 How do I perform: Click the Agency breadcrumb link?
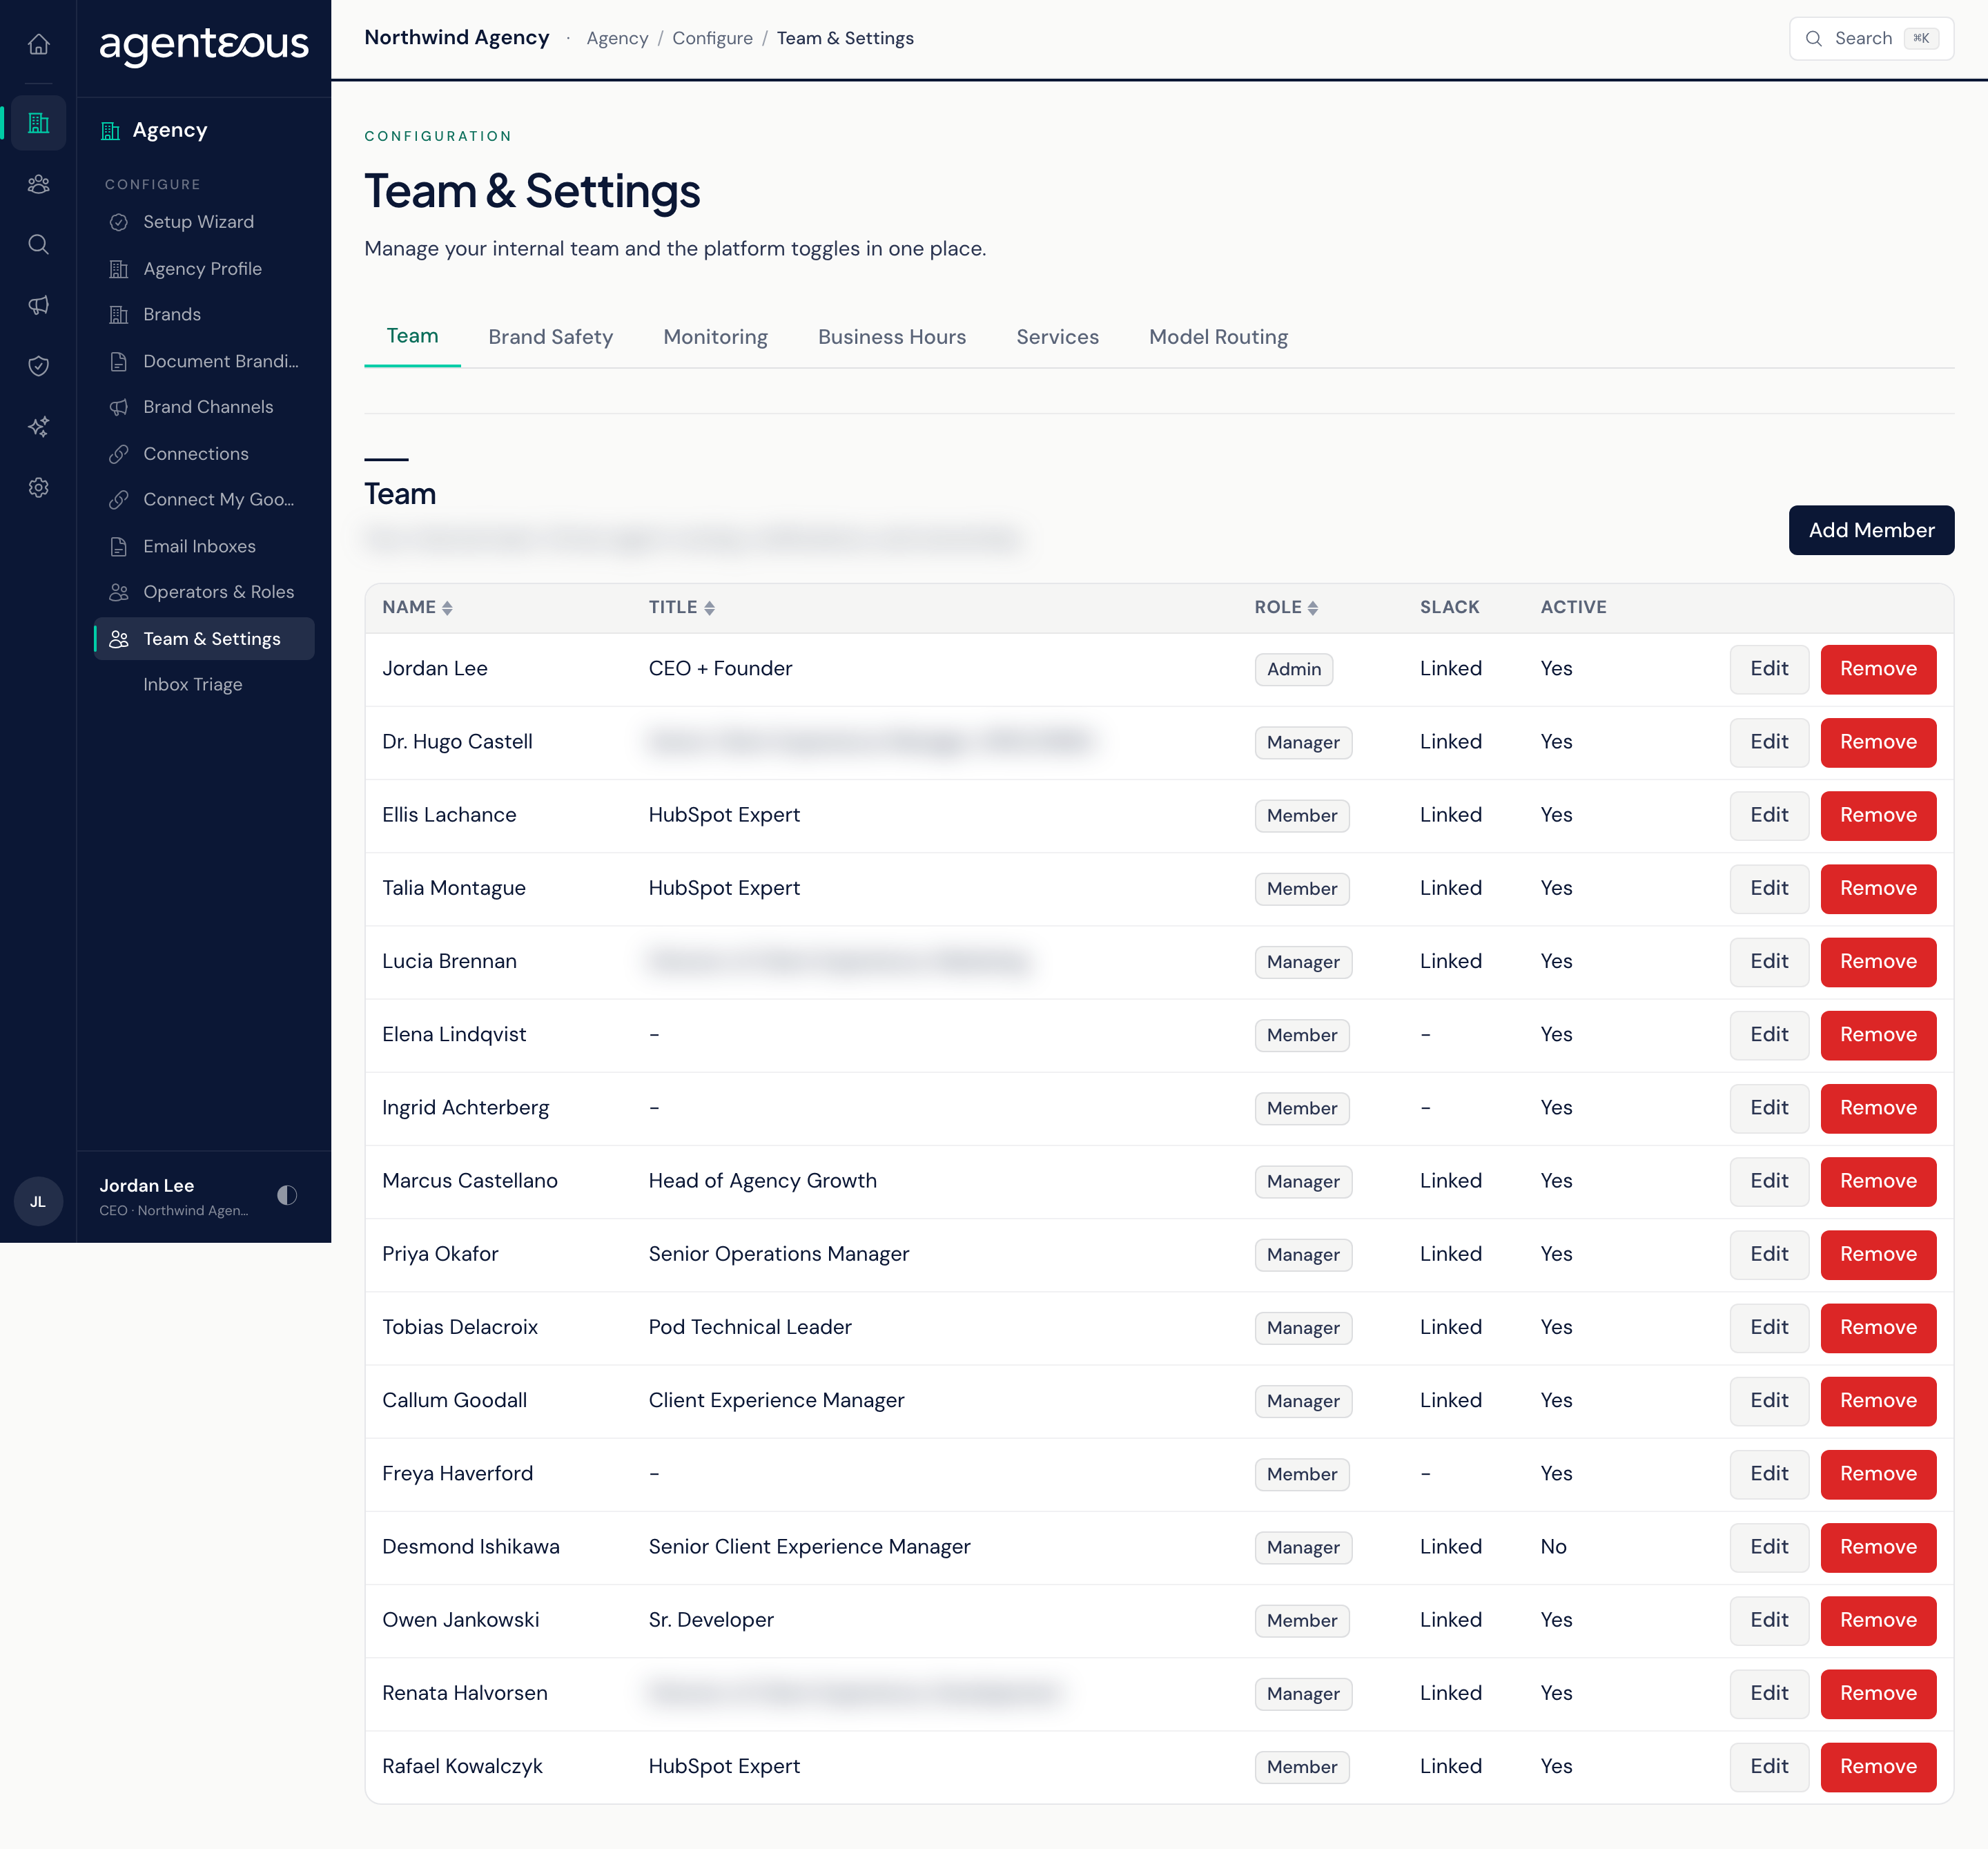[617, 38]
